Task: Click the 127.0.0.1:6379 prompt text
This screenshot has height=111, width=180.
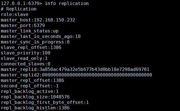Action: click(20, 4)
